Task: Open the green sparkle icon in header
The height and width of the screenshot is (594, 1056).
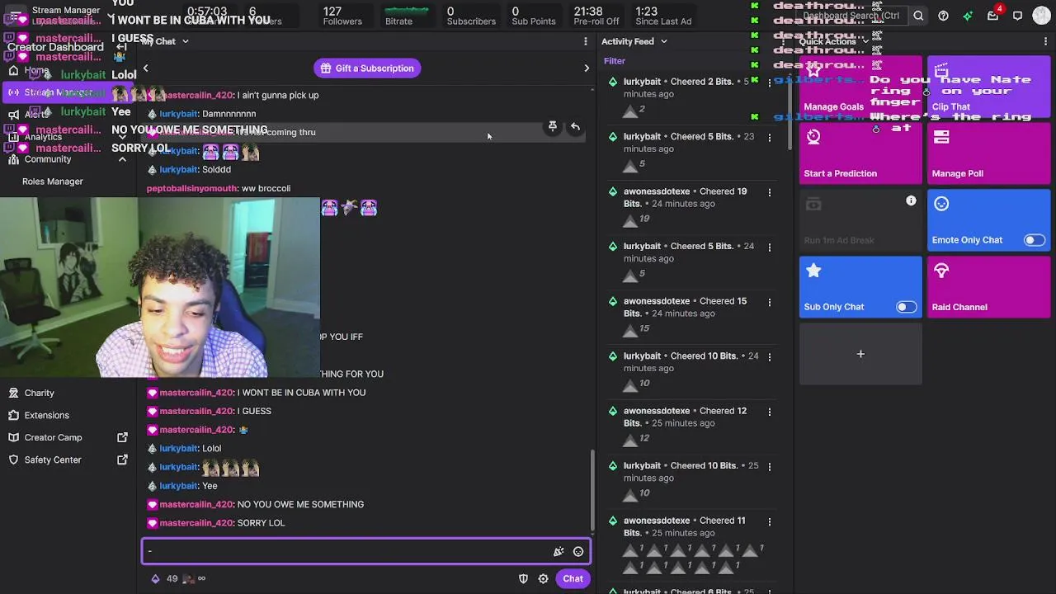Action: tap(968, 16)
